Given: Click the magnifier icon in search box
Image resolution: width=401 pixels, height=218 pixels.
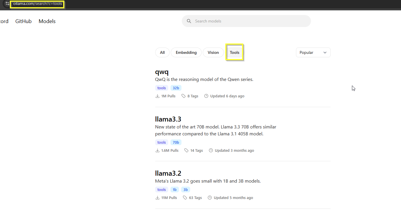Looking at the screenshot, I should [x=189, y=21].
